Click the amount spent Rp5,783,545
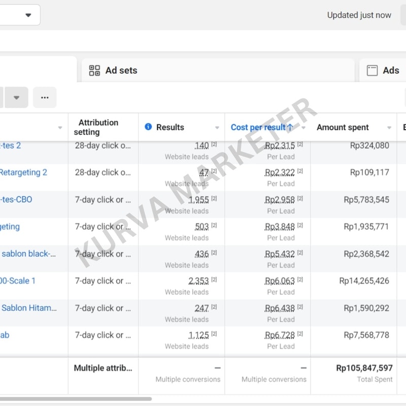This screenshot has width=406, height=406. (366, 199)
